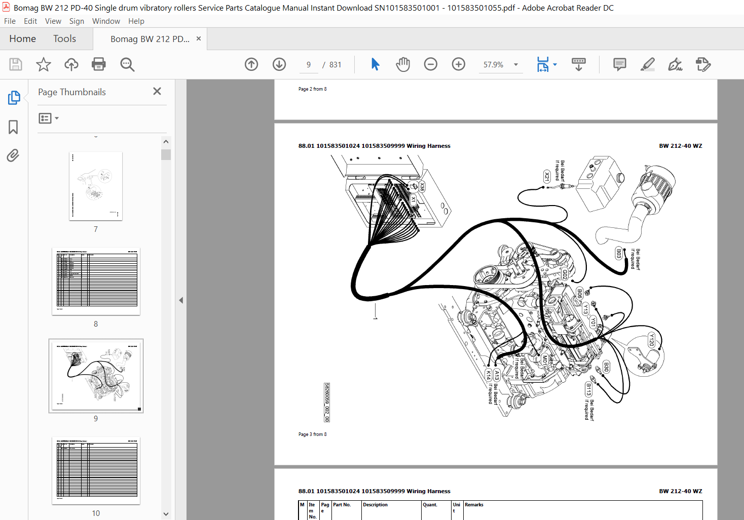Click the fit page width icon
This screenshot has height=520, width=744.
[543, 64]
